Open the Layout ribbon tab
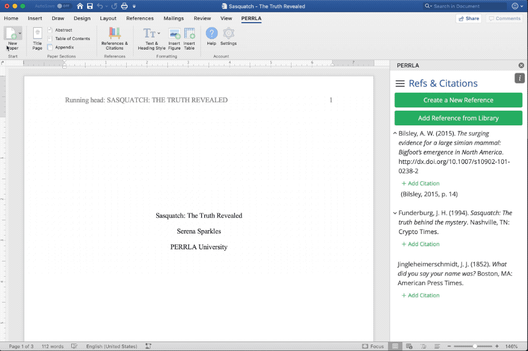Viewport: 528px width, 351px height. click(x=108, y=18)
